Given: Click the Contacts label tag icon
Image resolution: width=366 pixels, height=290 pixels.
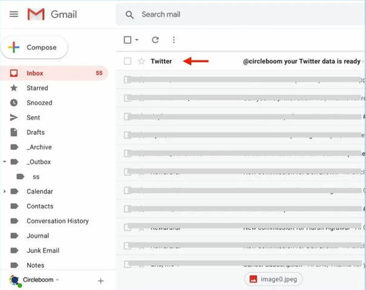Looking at the screenshot, I should 15,206.
